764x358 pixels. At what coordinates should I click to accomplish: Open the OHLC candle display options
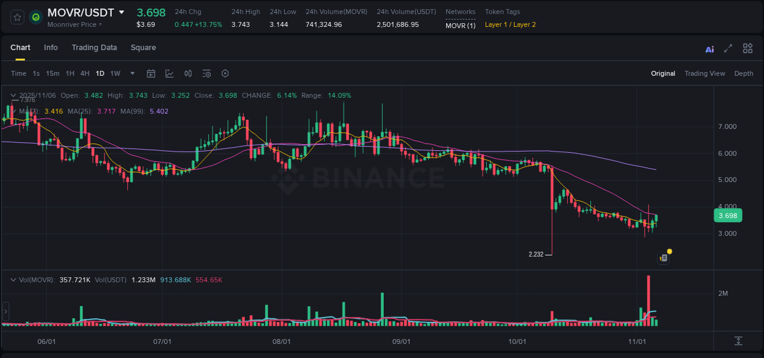tap(188, 73)
